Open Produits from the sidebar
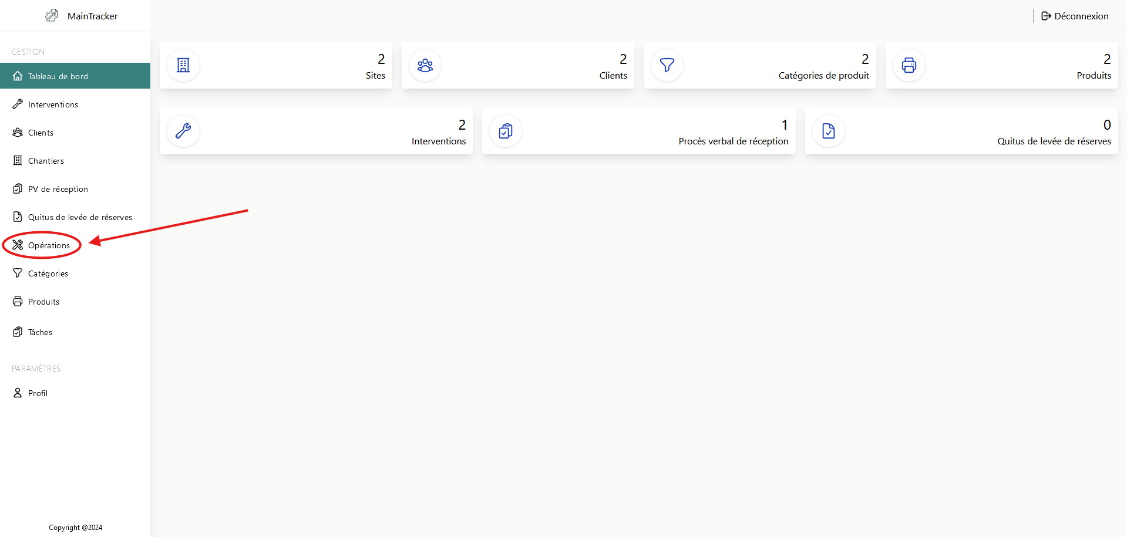 tap(43, 302)
